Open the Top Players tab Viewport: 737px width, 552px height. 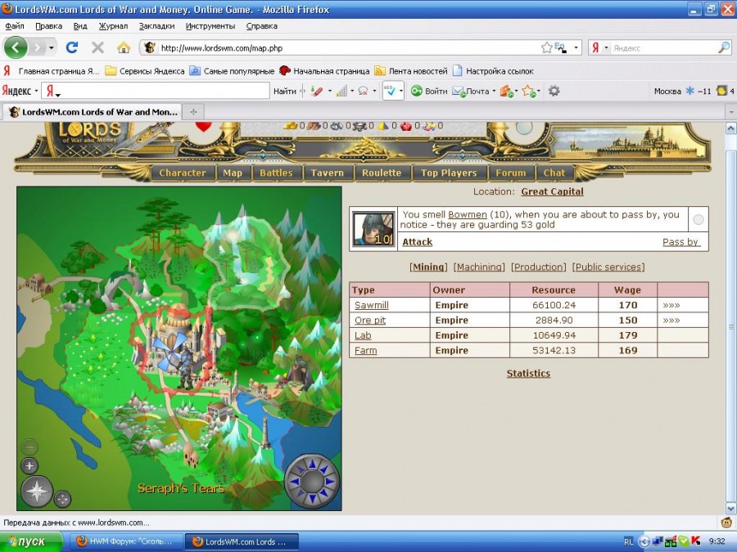449,173
